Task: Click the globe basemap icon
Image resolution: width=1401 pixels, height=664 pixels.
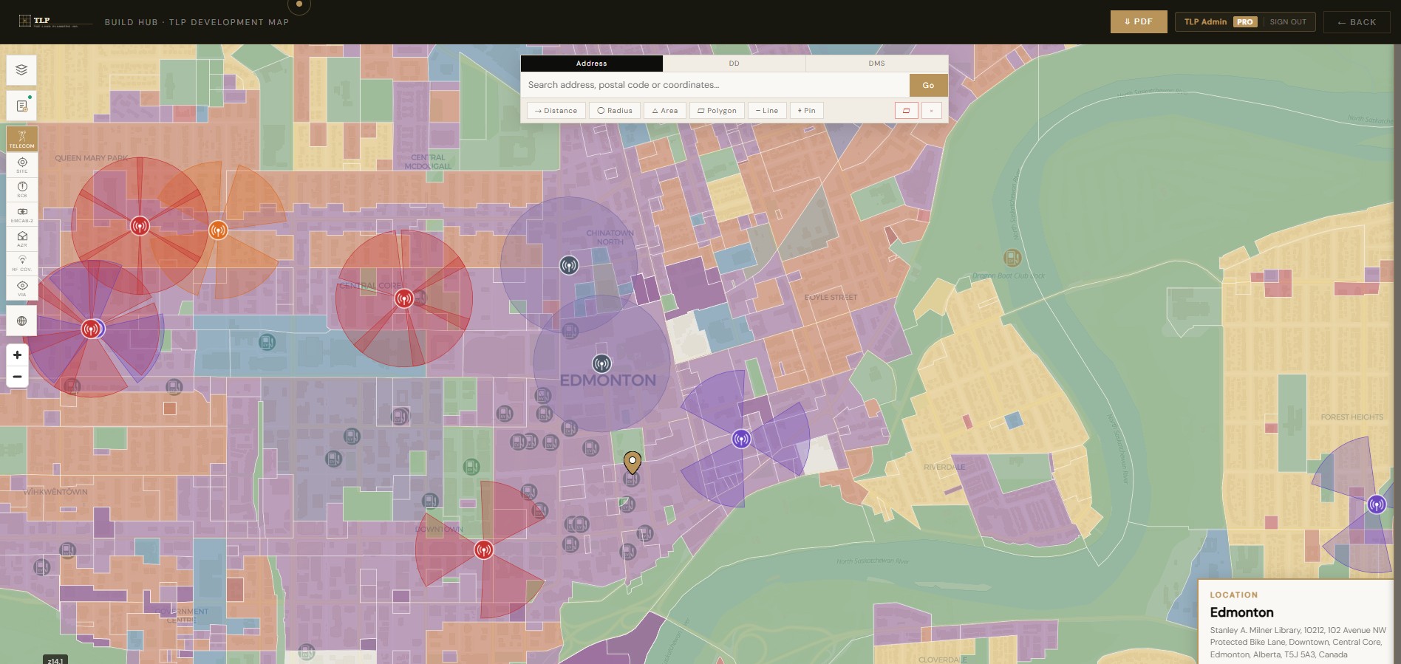Action: click(x=21, y=321)
